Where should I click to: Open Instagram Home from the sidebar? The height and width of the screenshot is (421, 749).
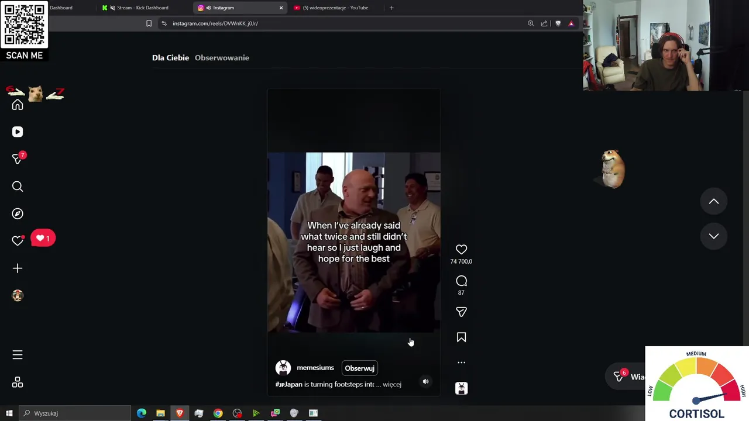(18, 105)
